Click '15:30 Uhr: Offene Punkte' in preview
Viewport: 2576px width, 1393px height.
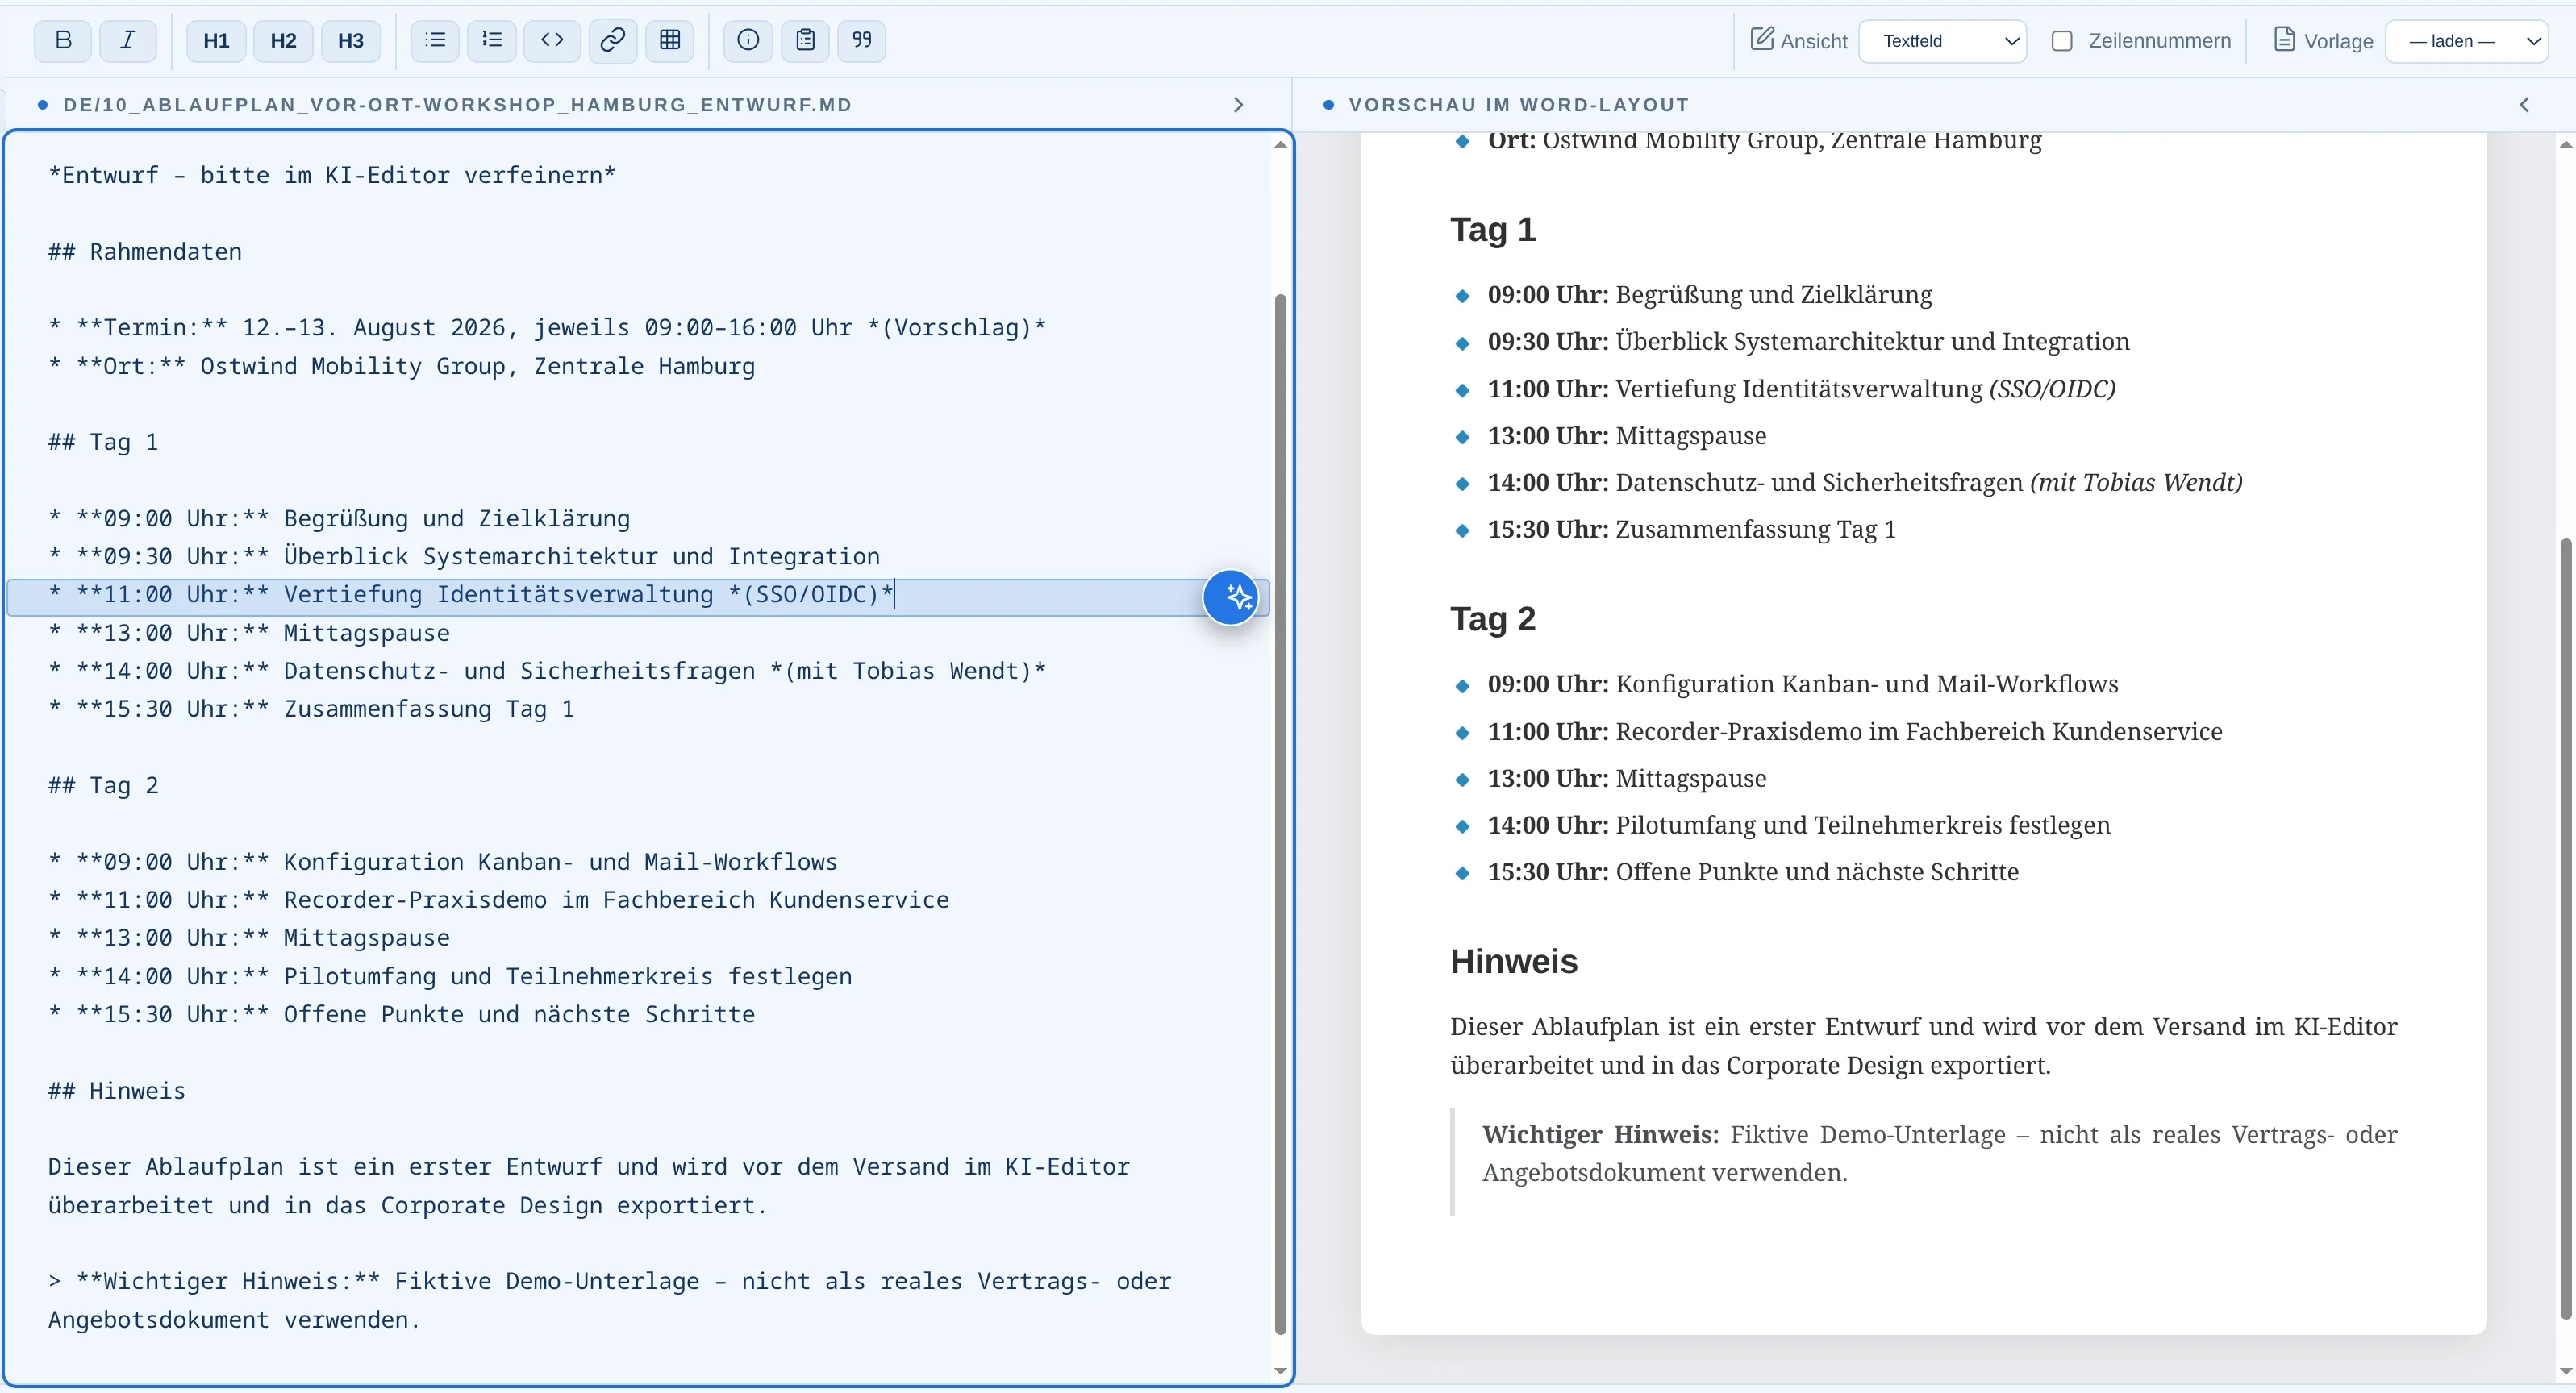click(x=1752, y=872)
